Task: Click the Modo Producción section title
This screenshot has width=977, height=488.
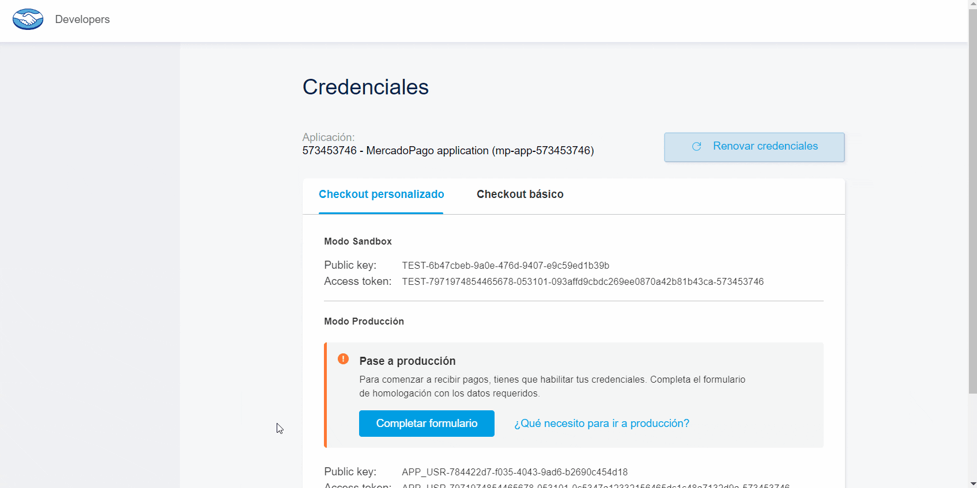Action: pyautogui.click(x=364, y=322)
